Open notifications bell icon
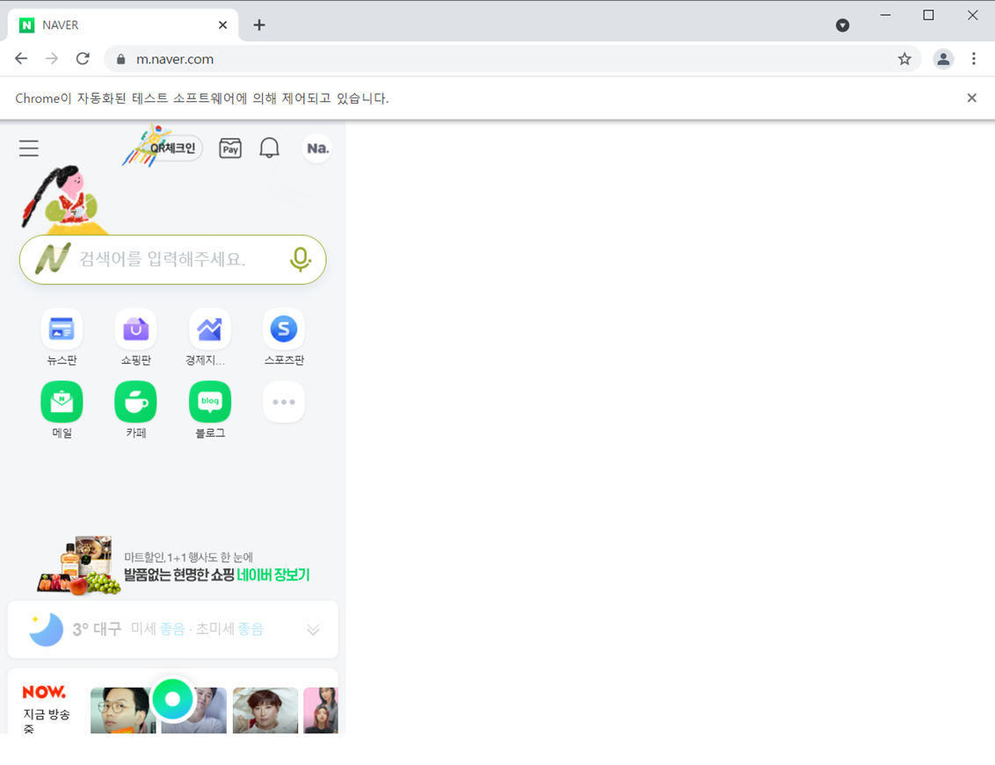995x765 pixels. tap(269, 148)
